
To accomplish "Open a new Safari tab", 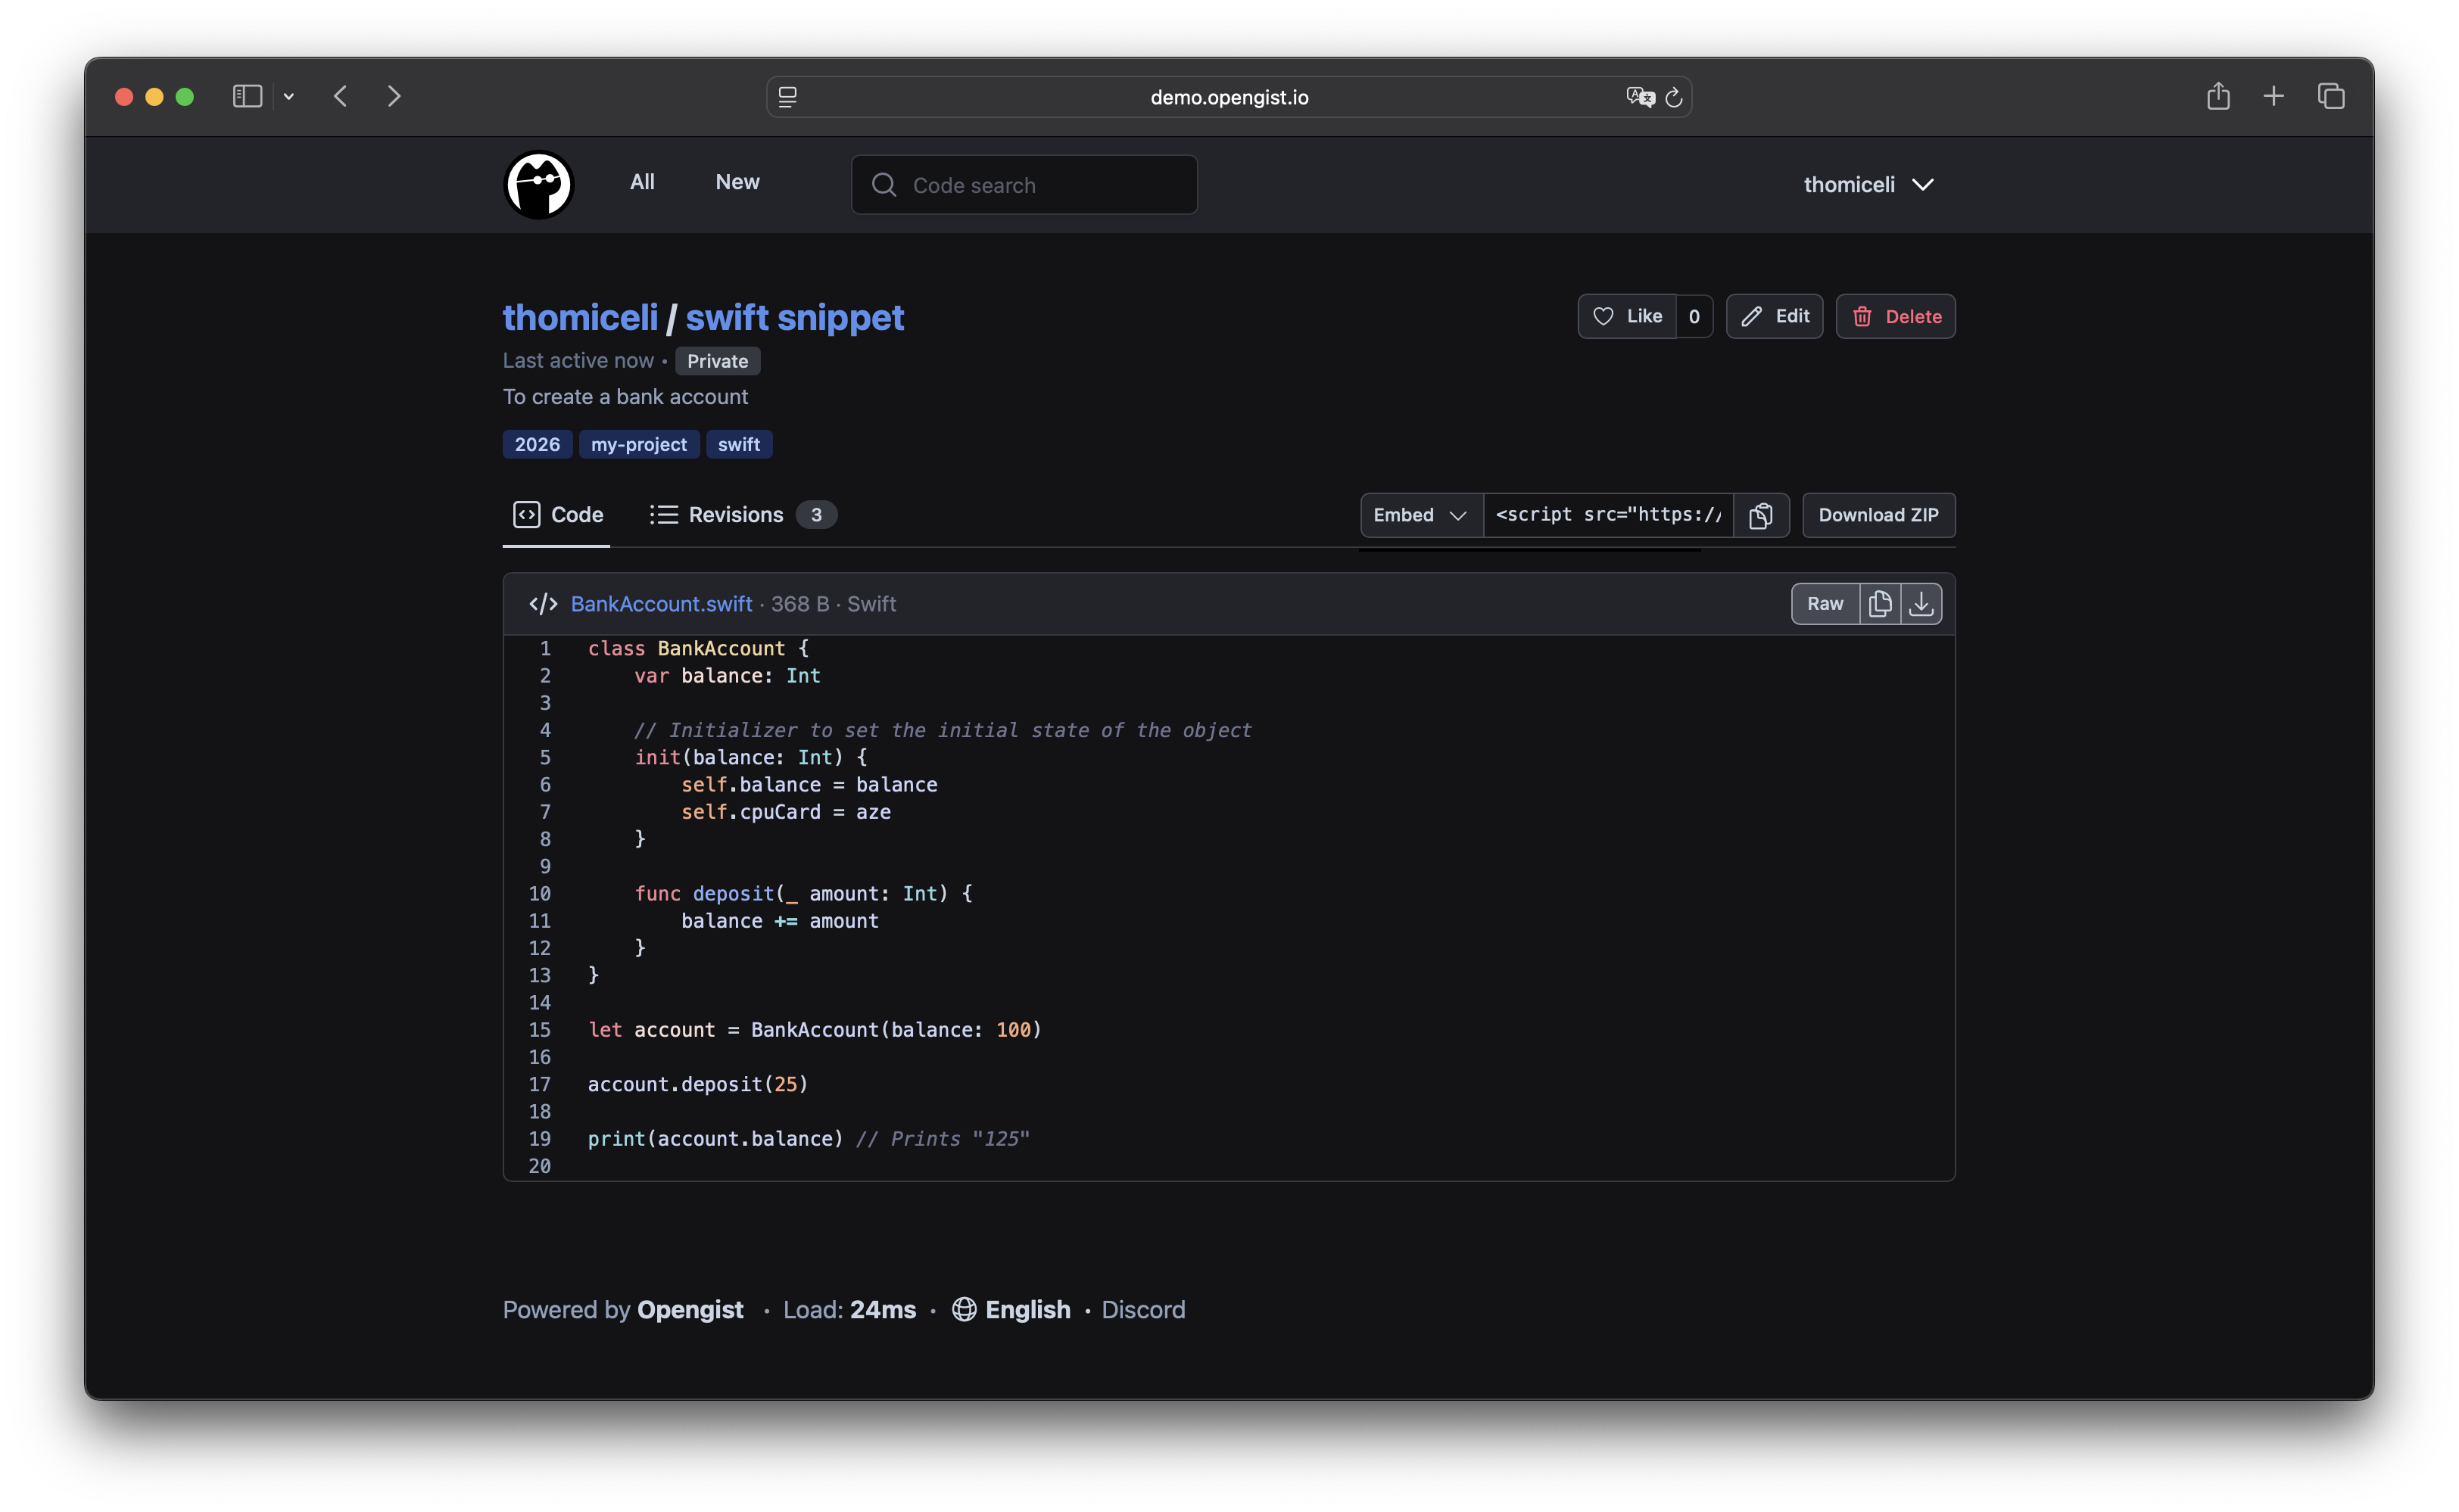I will pyautogui.click(x=2274, y=96).
